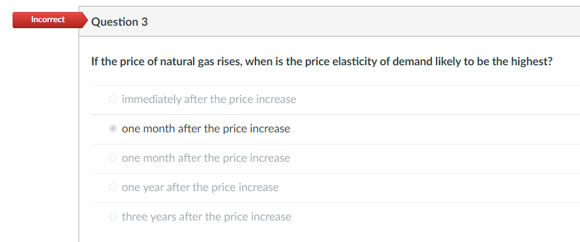This screenshot has width=580, height=242.
Task: Click 'three years after the price increase' text
Action: (206, 216)
